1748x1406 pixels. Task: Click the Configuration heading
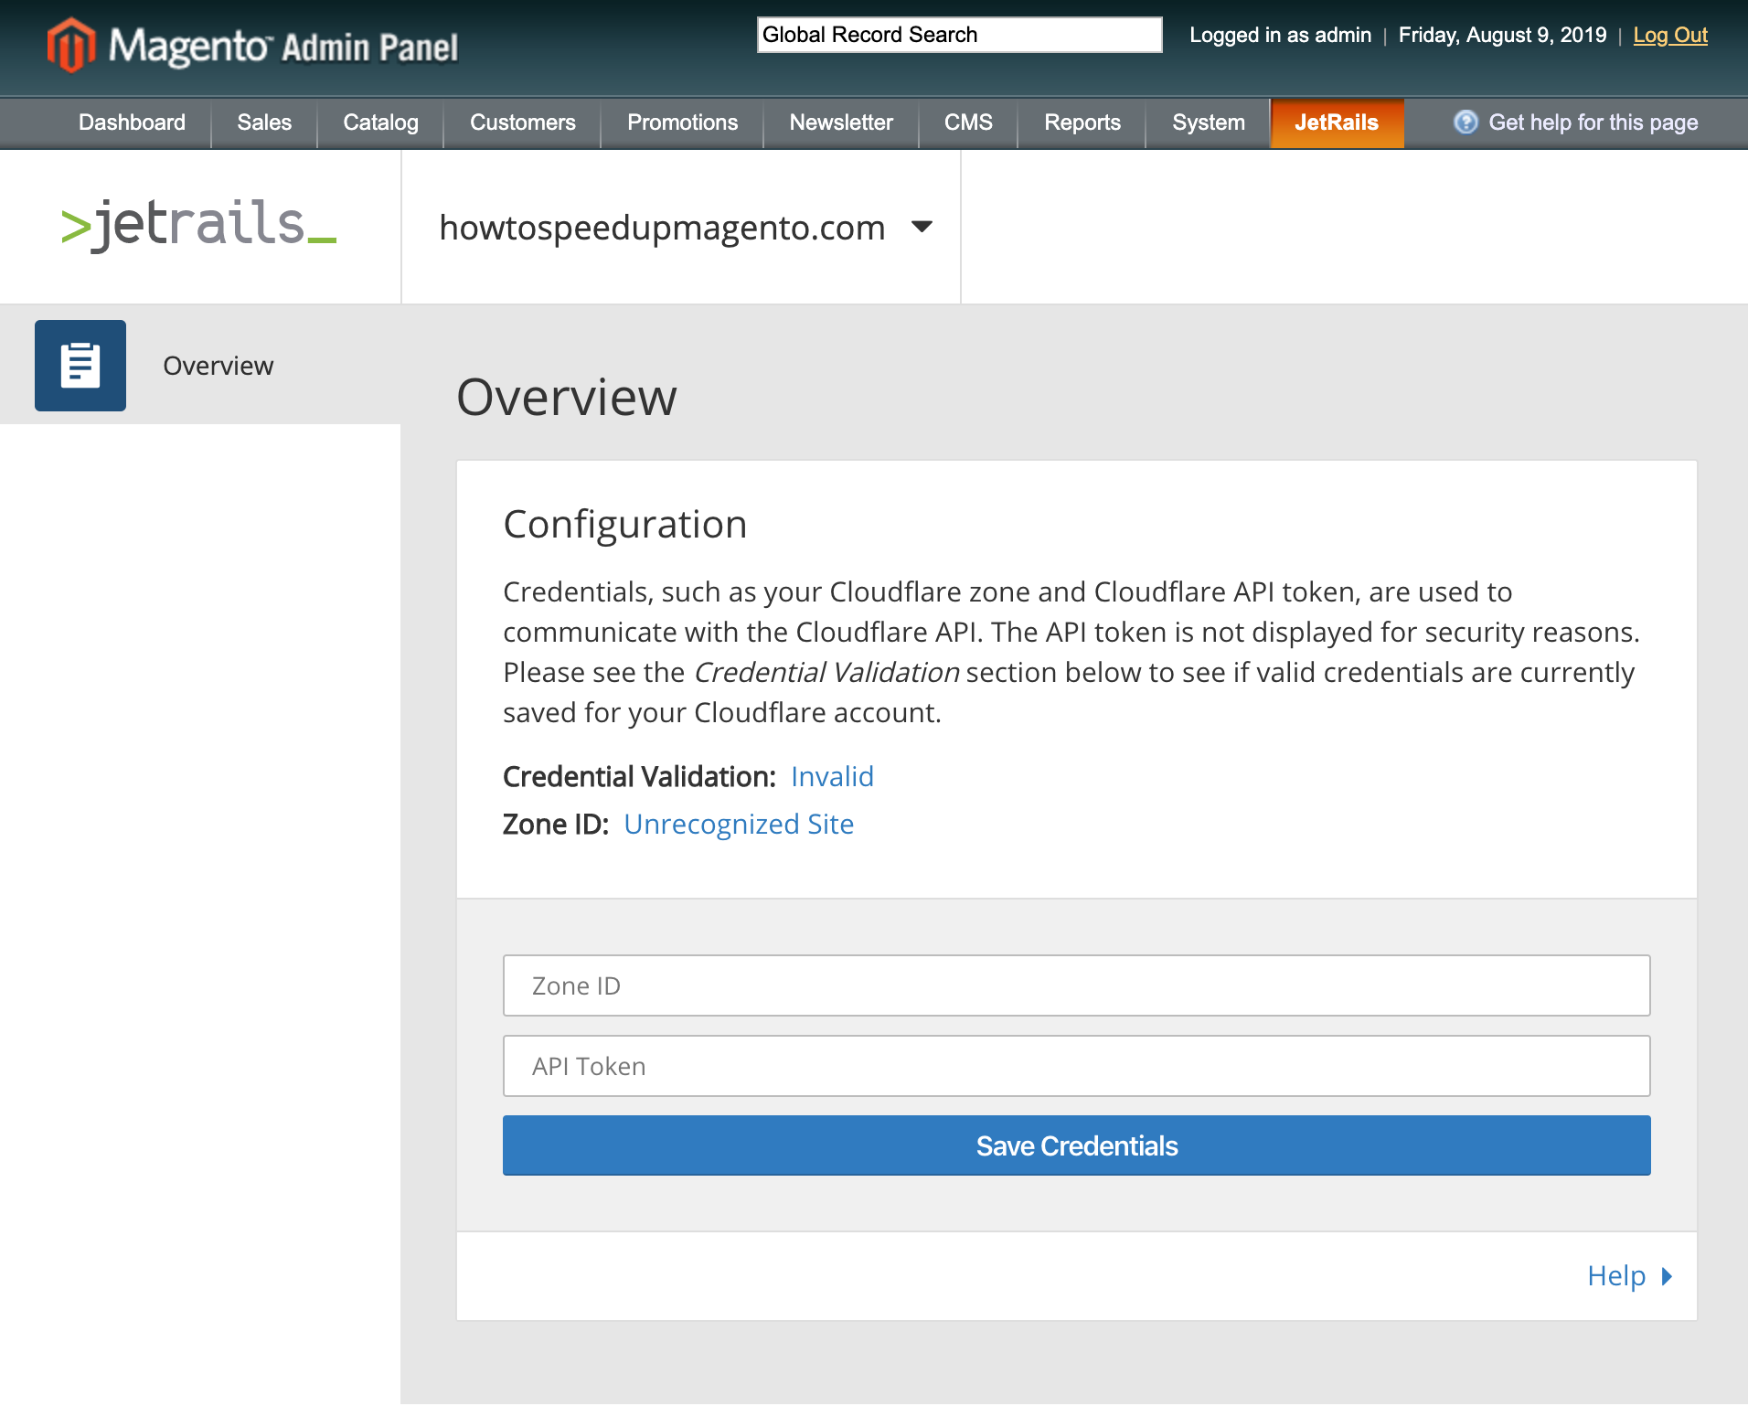click(x=625, y=525)
